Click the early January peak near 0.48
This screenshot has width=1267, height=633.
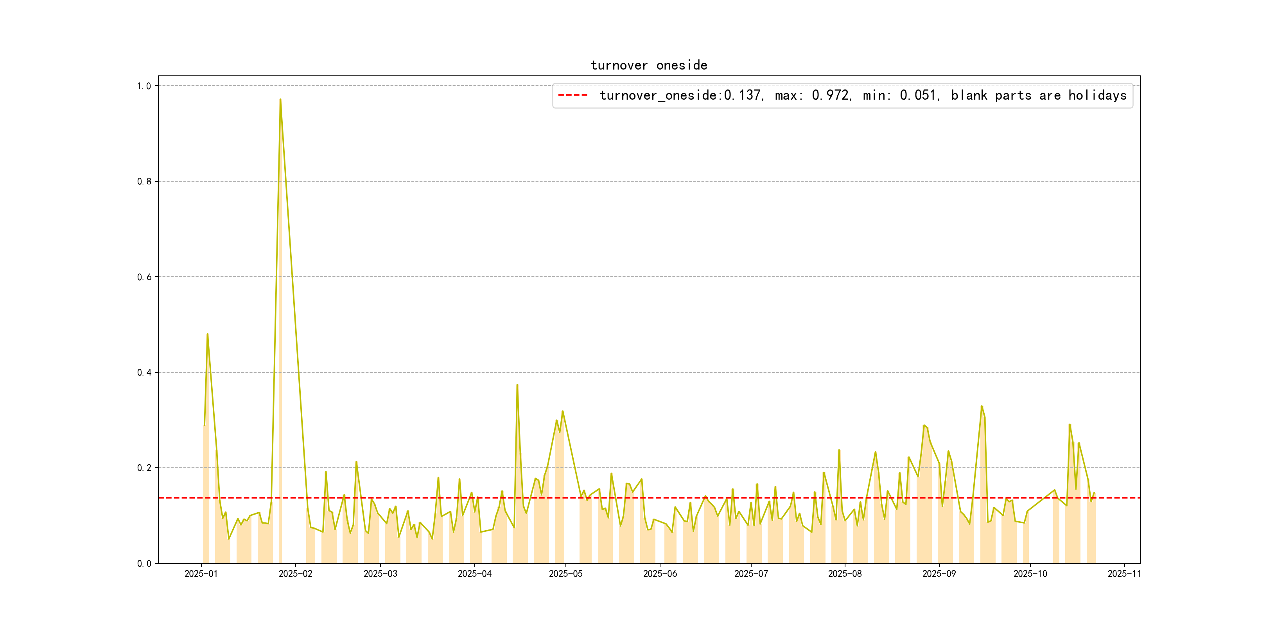208,334
